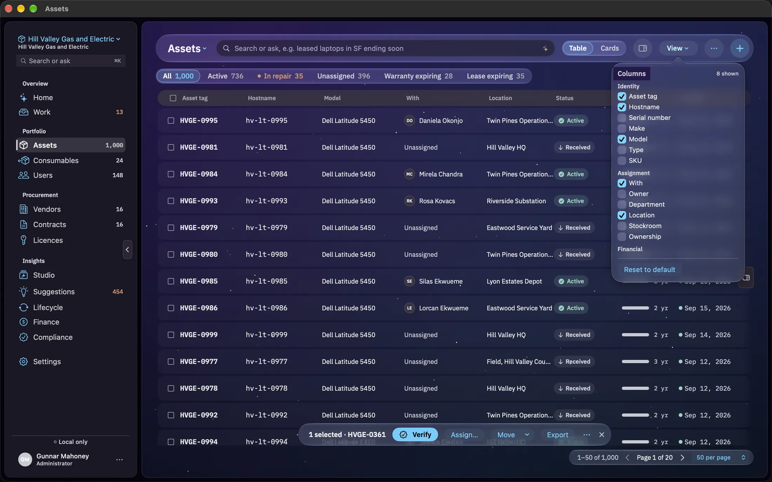The height and width of the screenshot is (482, 772).
Task: Go to Consumables in Portfolio
Action: point(71,161)
